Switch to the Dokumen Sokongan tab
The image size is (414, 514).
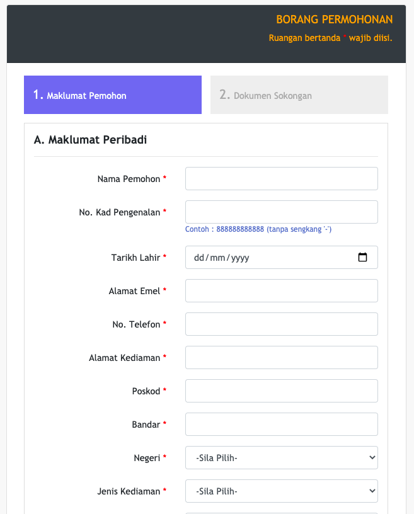(x=299, y=95)
